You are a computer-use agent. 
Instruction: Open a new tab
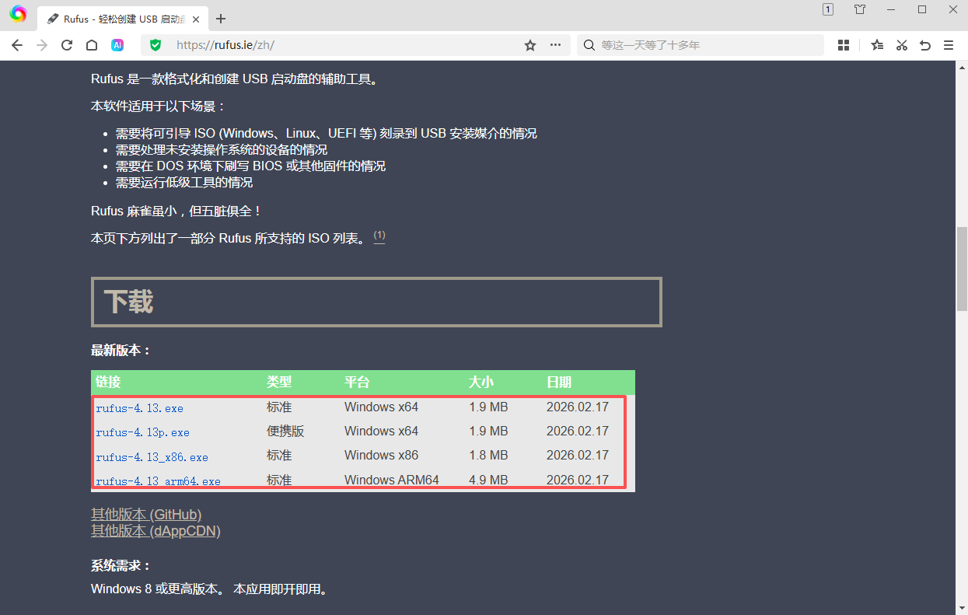tap(221, 19)
